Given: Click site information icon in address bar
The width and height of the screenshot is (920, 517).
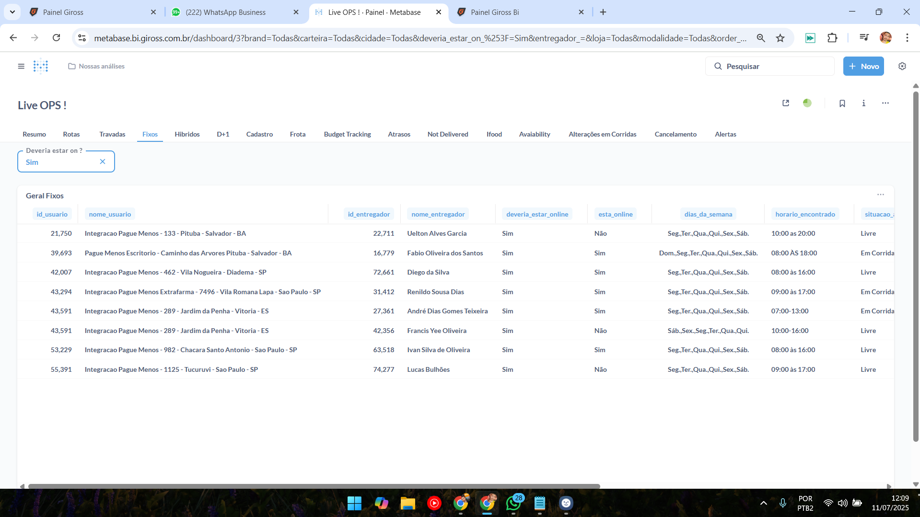Looking at the screenshot, I should pos(82,38).
